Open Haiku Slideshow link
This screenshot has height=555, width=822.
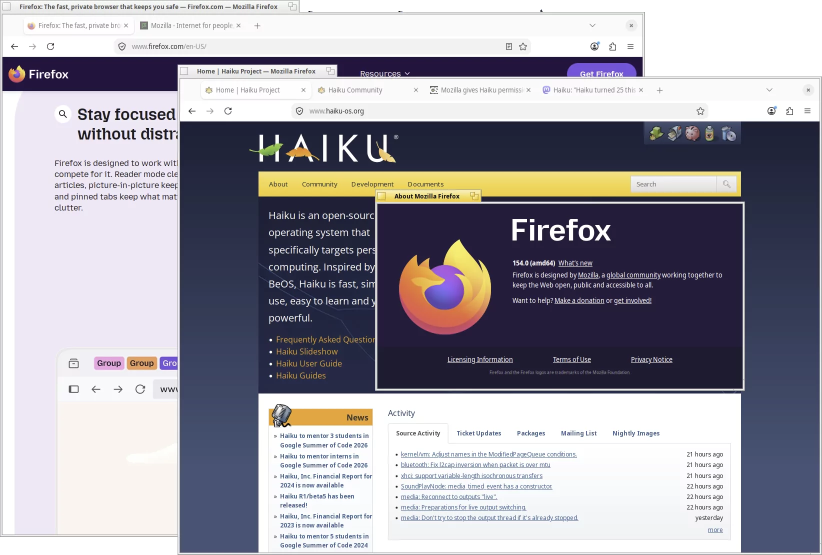point(307,351)
